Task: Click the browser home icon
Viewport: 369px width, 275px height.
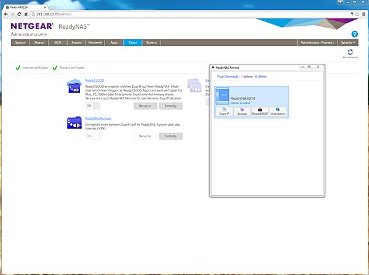Action: point(26,14)
